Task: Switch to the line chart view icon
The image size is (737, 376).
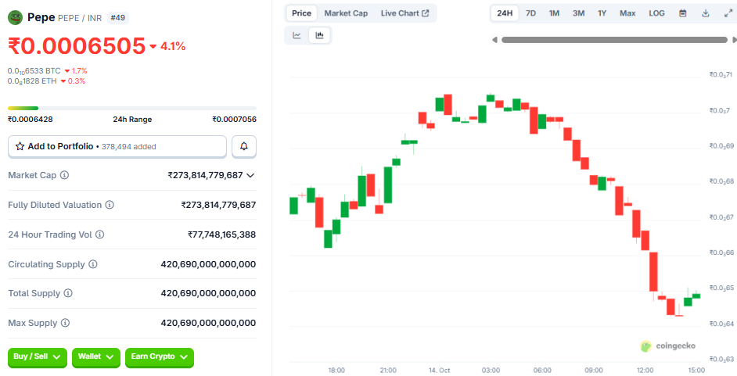Action: (x=297, y=35)
